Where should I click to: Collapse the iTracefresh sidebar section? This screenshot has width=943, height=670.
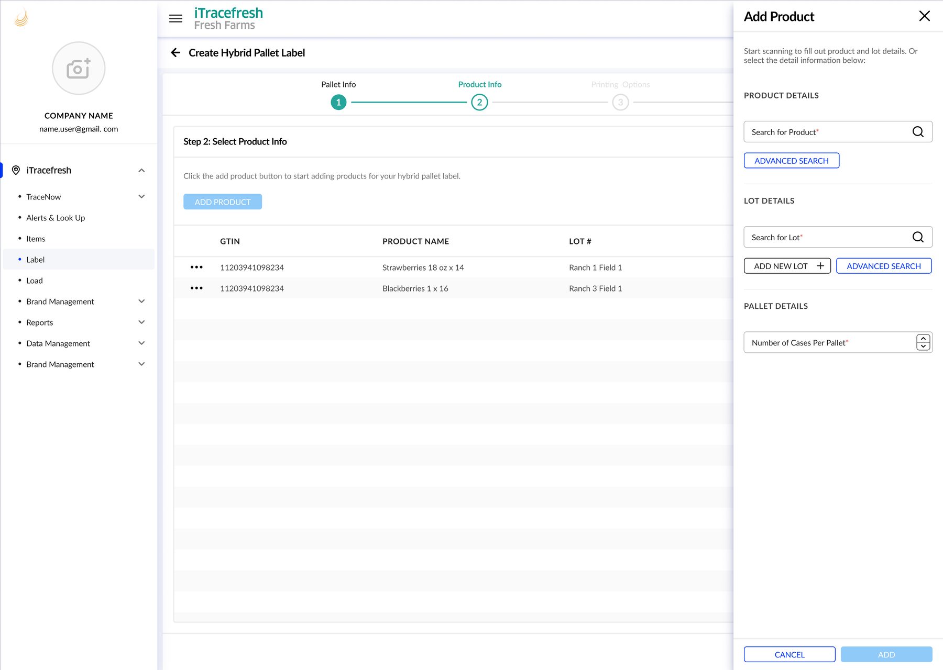point(141,170)
